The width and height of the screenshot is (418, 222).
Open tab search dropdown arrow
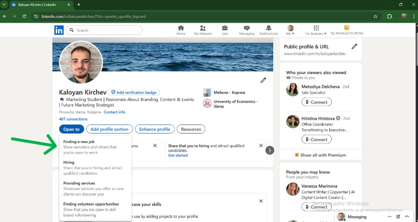pyautogui.click(x=4, y=4)
